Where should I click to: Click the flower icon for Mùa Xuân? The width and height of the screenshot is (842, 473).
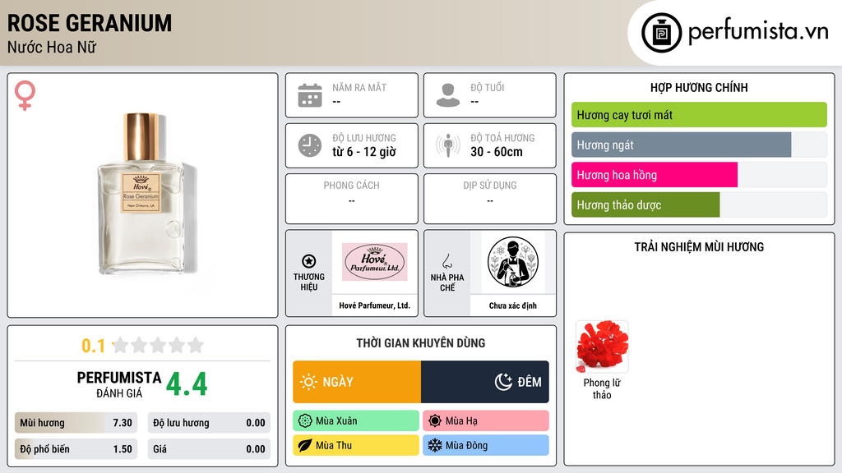point(305,421)
